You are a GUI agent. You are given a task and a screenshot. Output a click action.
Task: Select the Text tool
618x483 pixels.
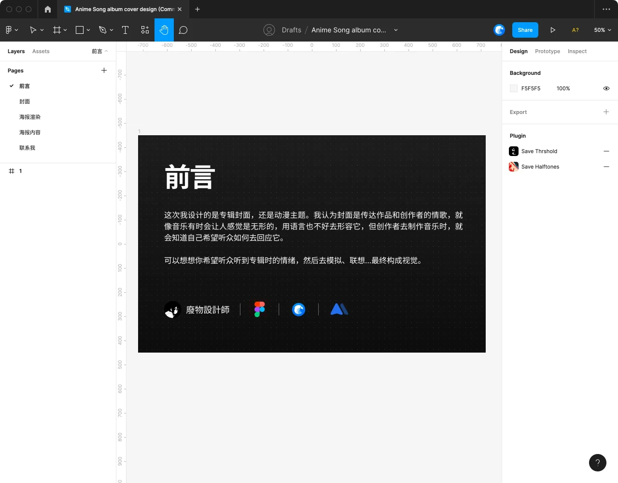(x=125, y=30)
